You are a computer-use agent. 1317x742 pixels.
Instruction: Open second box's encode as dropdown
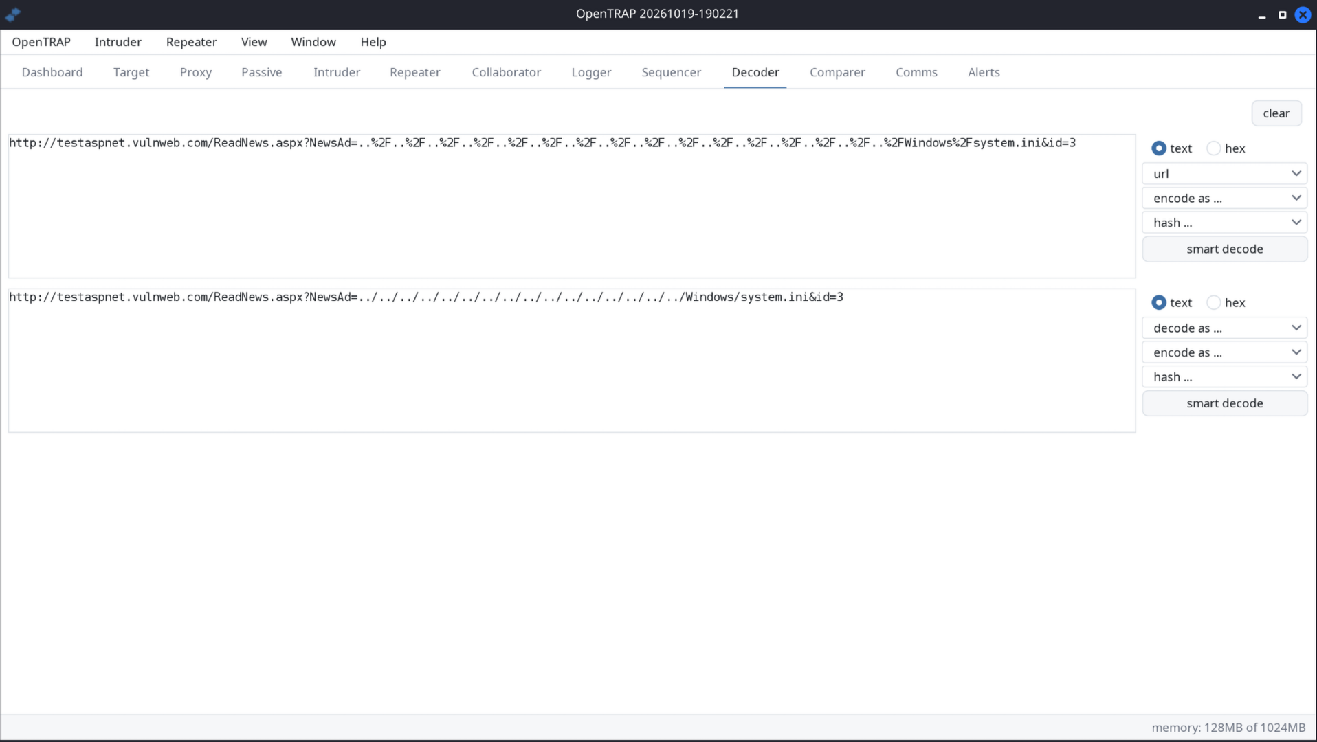1225,352
